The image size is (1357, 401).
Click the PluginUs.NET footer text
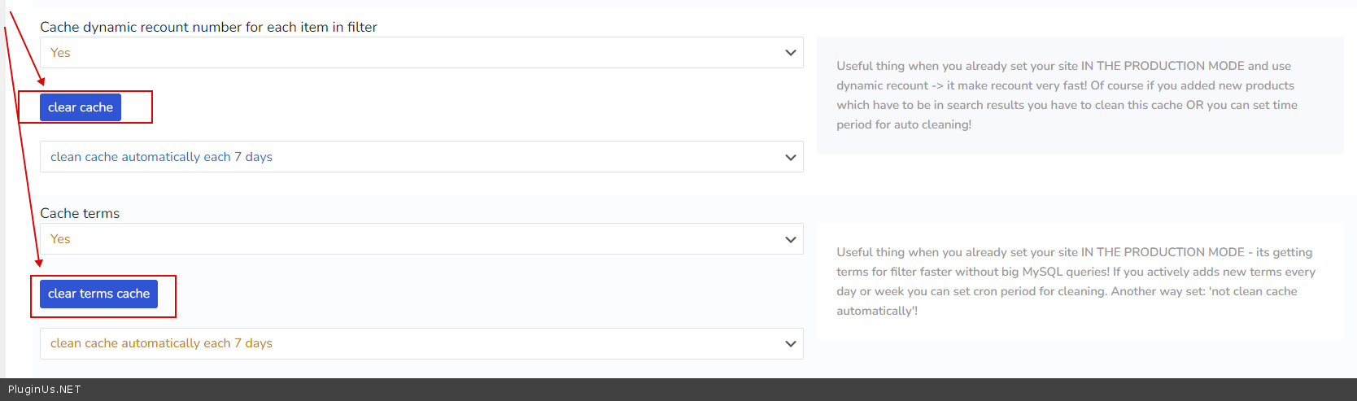point(45,390)
